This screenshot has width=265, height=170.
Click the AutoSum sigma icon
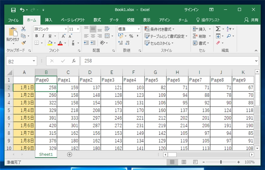click(218, 29)
